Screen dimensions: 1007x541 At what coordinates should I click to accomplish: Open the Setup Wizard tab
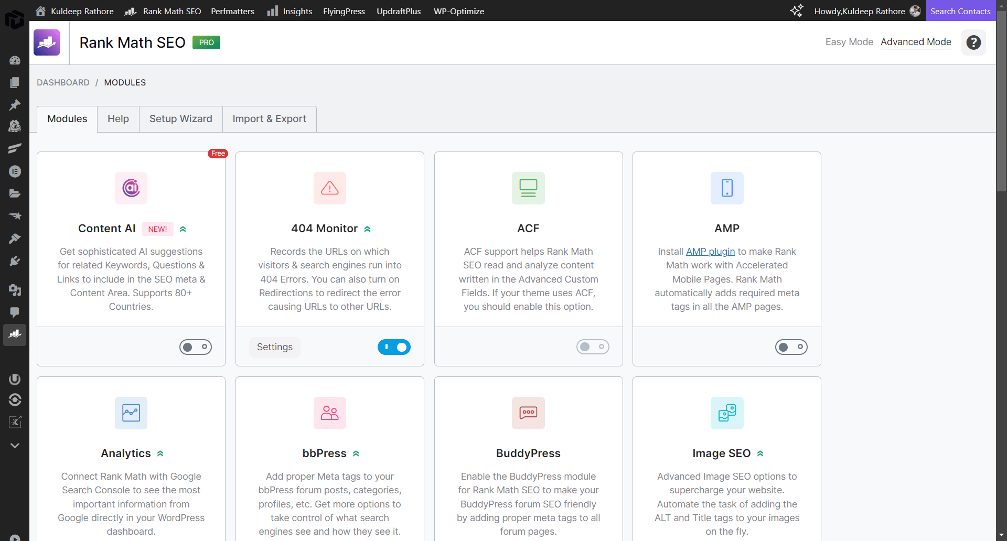[x=181, y=119]
